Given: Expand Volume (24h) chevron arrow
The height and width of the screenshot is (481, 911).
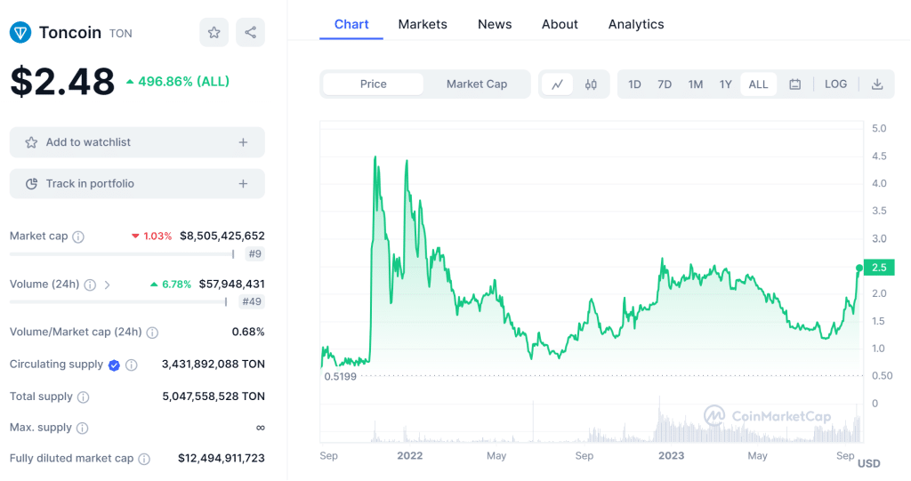Looking at the screenshot, I should click(108, 285).
